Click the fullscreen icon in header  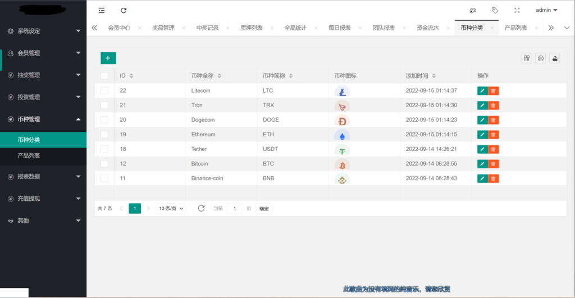tap(517, 10)
